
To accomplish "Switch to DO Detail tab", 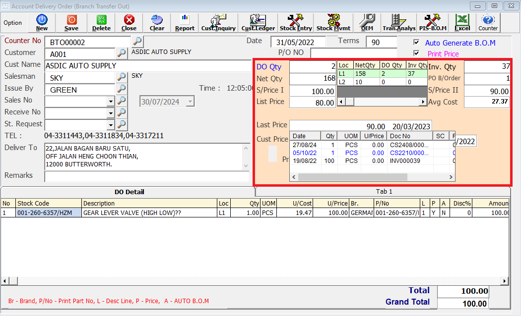I will (129, 192).
